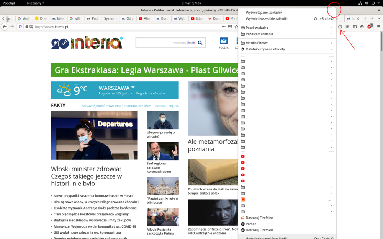The width and height of the screenshot is (383, 239).
Task: Open the Włoski minister zdrowia headline
Action: click(x=87, y=176)
